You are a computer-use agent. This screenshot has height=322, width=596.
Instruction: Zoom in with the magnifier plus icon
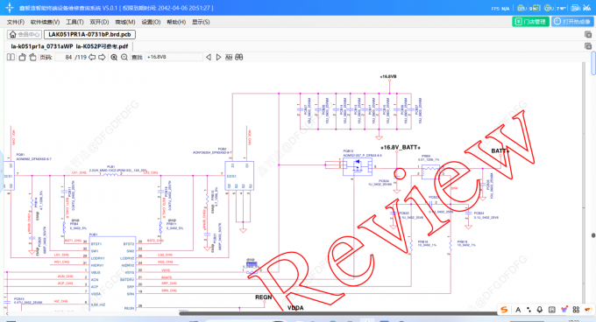click(x=114, y=57)
